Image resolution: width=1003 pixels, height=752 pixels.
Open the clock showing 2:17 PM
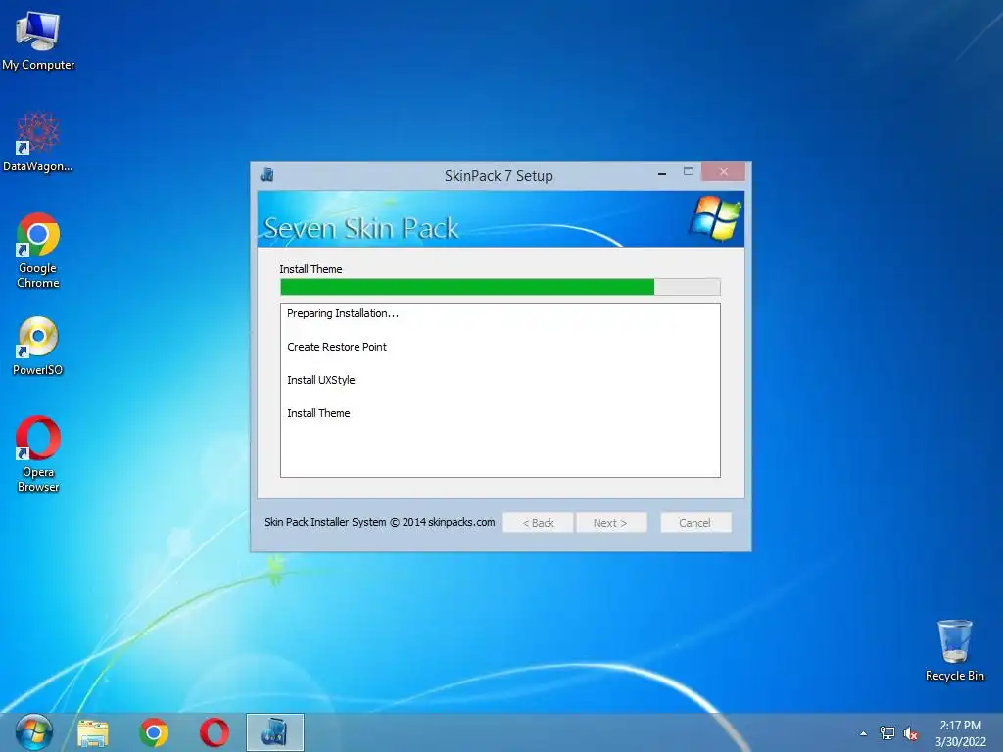[x=960, y=733]
